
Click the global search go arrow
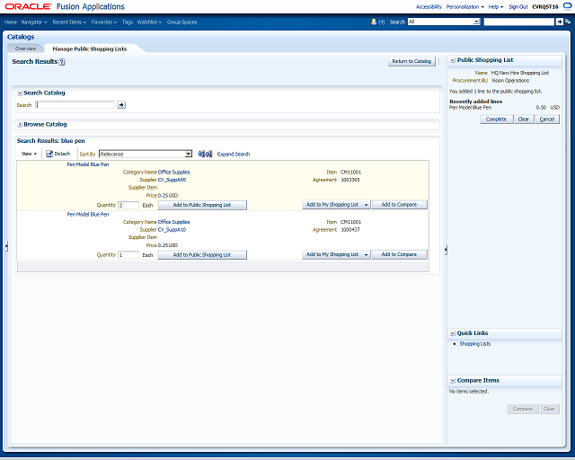[559, 22]
